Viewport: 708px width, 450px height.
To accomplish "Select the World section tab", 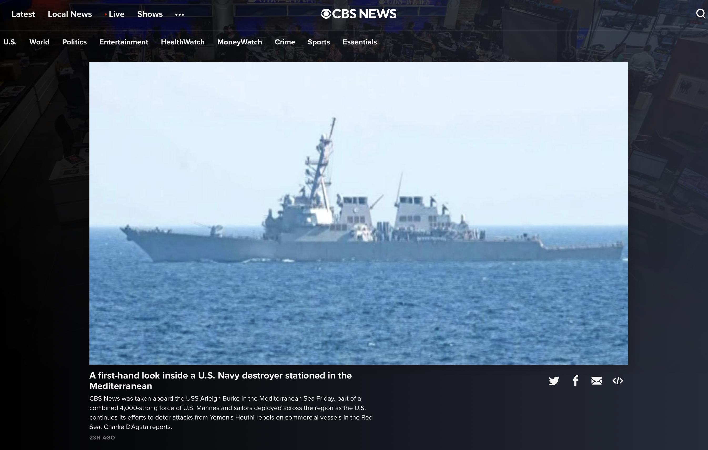I will click(x=39, y=42).
